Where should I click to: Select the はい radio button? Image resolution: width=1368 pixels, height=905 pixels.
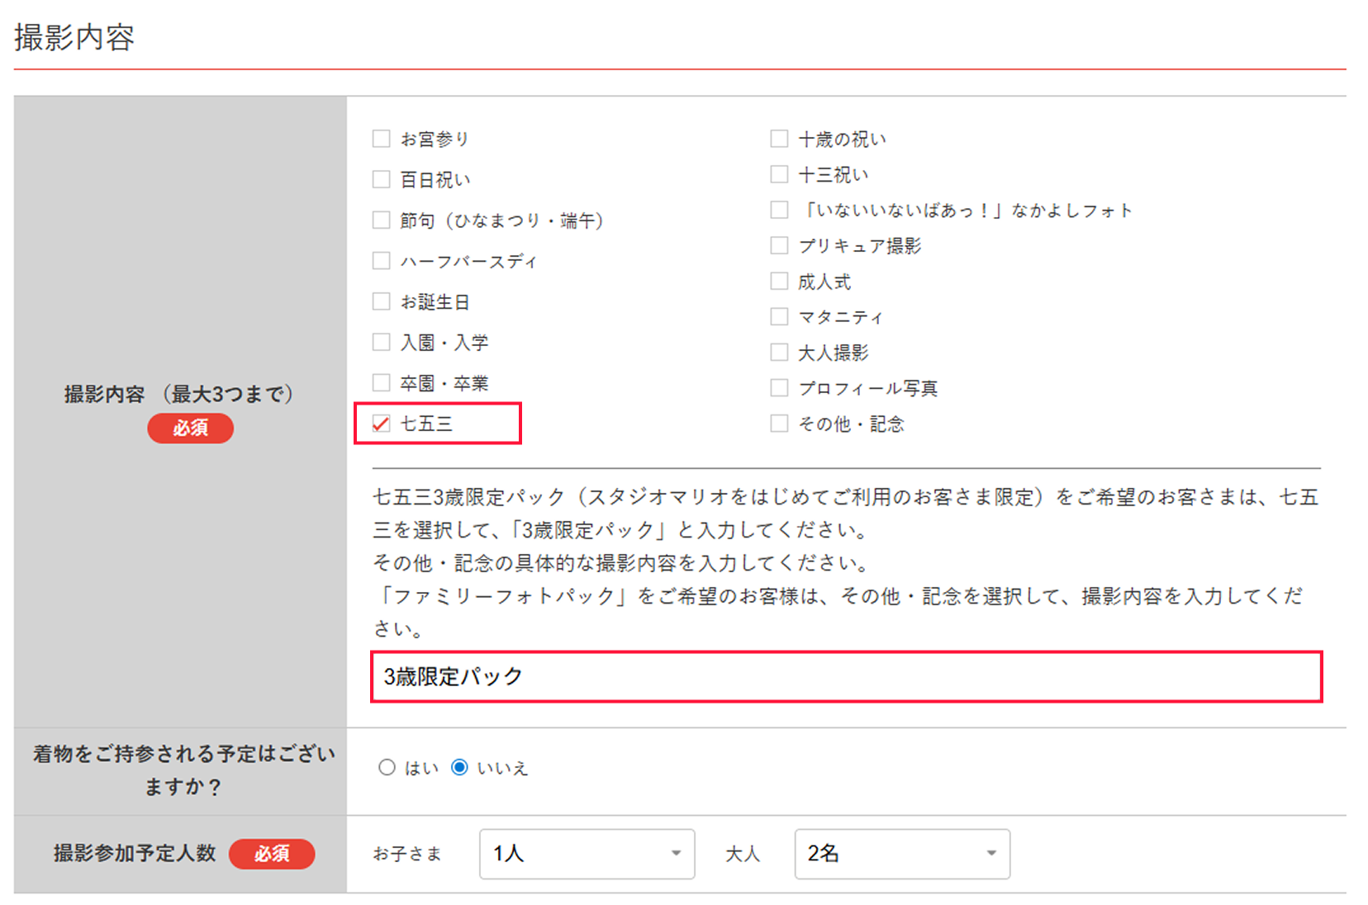click(x=386, y=767)
